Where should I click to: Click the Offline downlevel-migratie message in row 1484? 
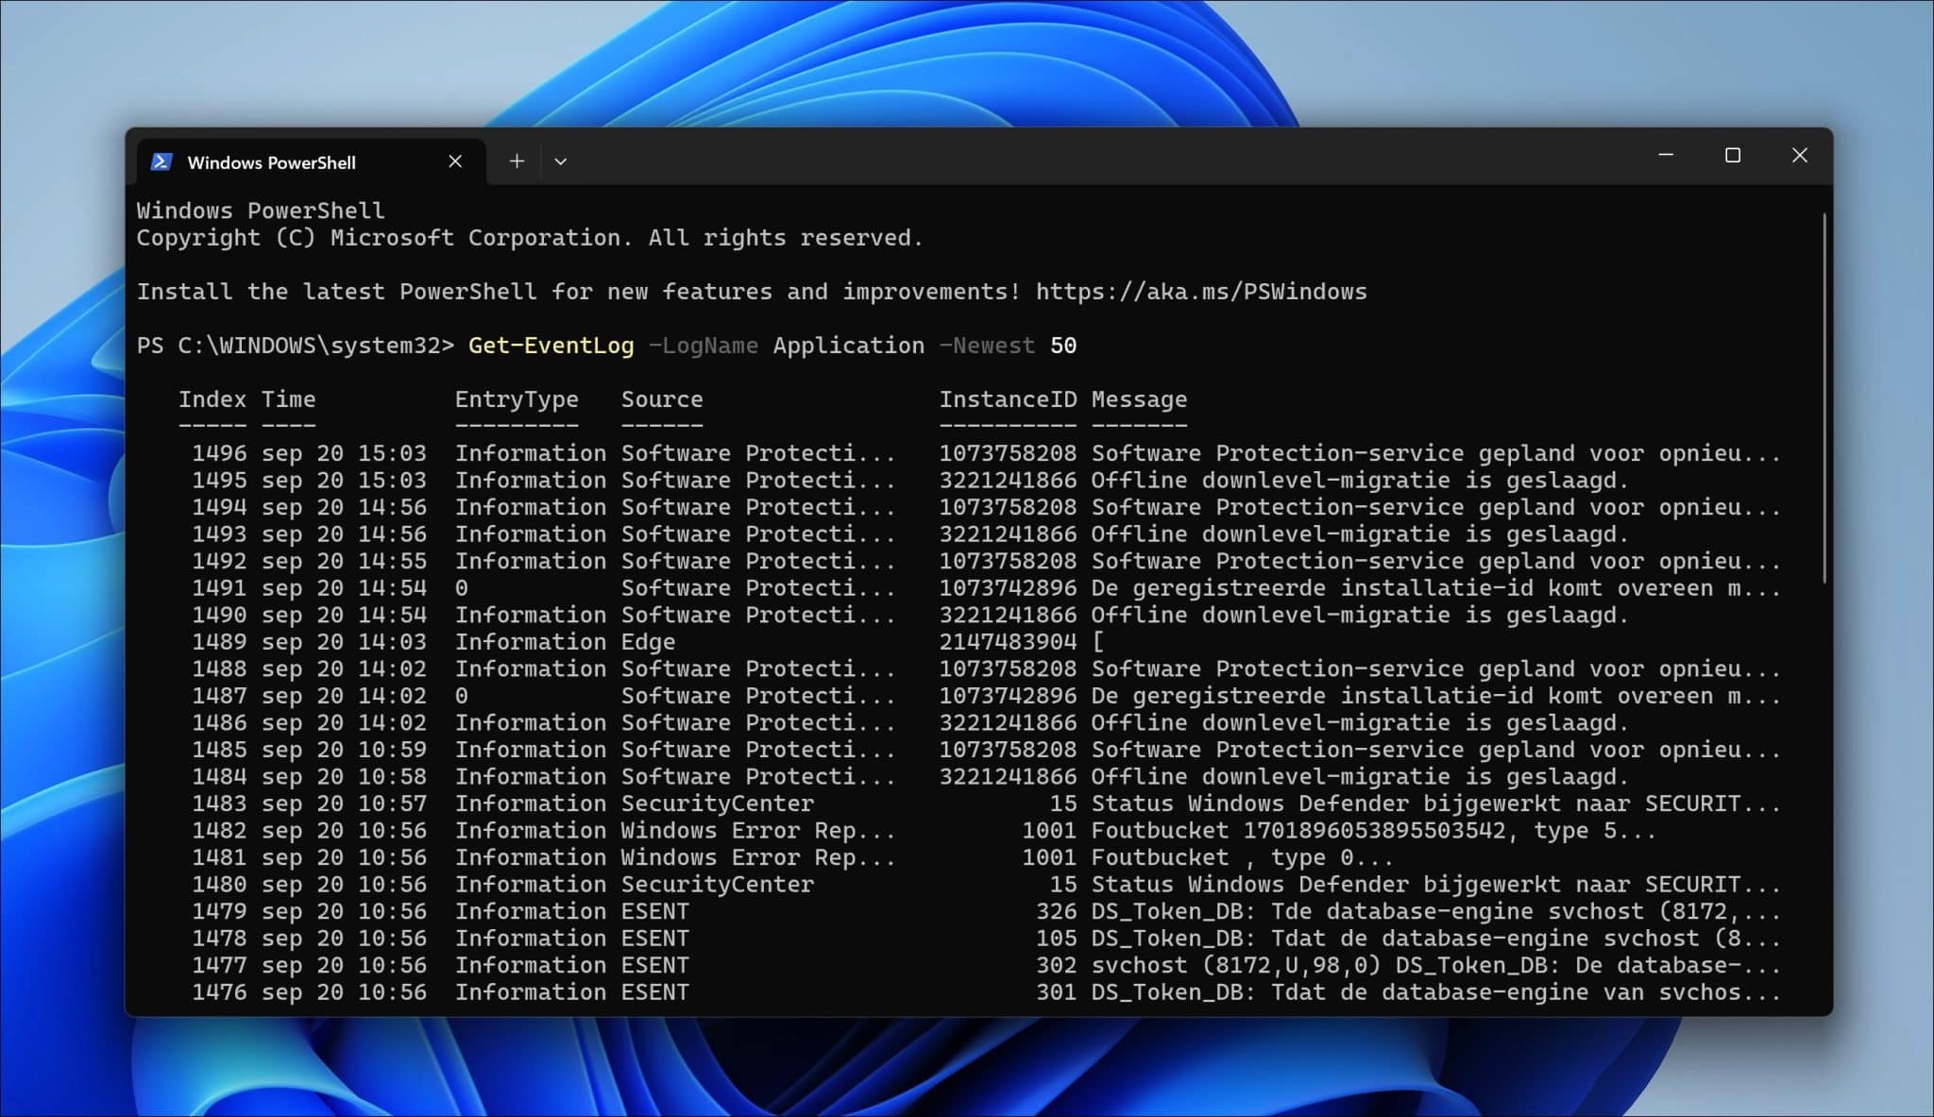coord(1360,776)
